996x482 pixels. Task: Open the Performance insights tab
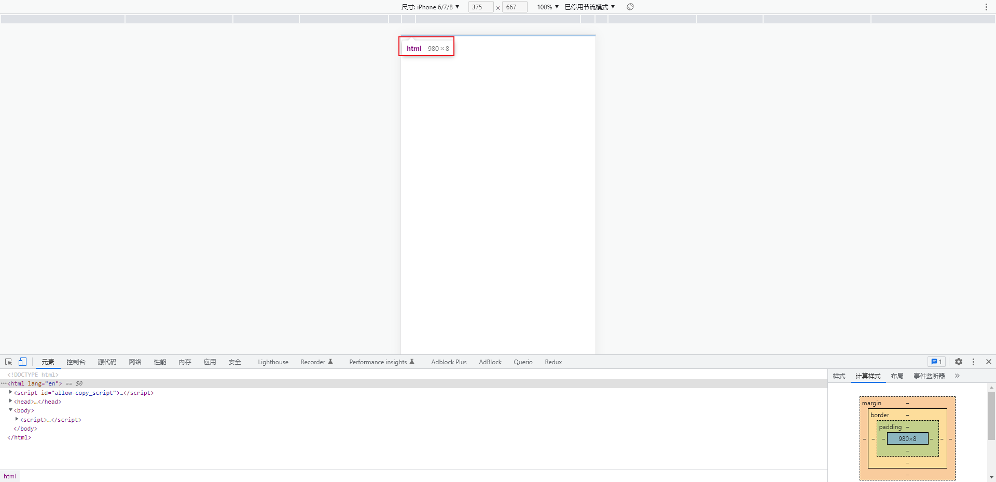coord(382,362)
